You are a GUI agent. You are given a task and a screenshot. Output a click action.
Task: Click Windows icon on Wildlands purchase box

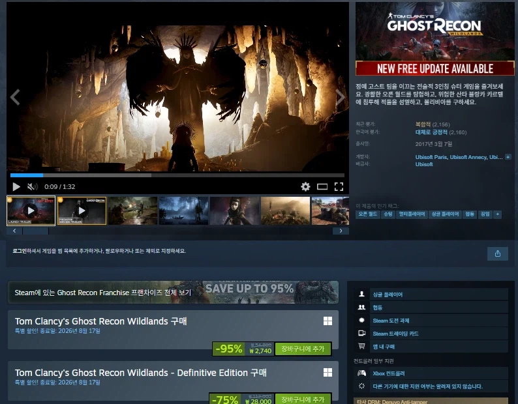pos(328,321)
